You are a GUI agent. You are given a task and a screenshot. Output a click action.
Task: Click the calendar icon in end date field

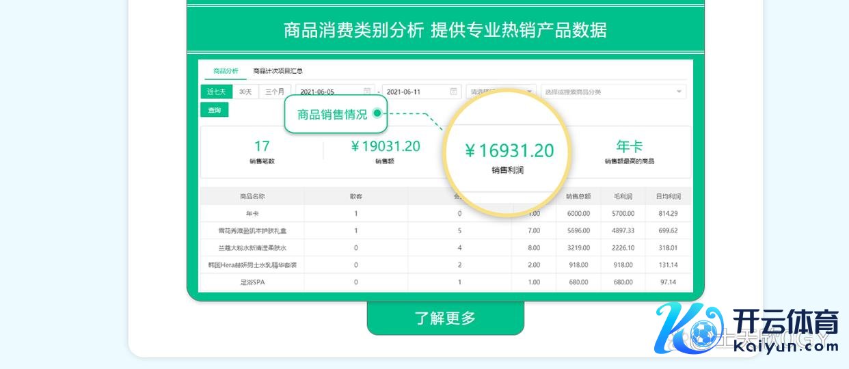click(x=453, y=92)
